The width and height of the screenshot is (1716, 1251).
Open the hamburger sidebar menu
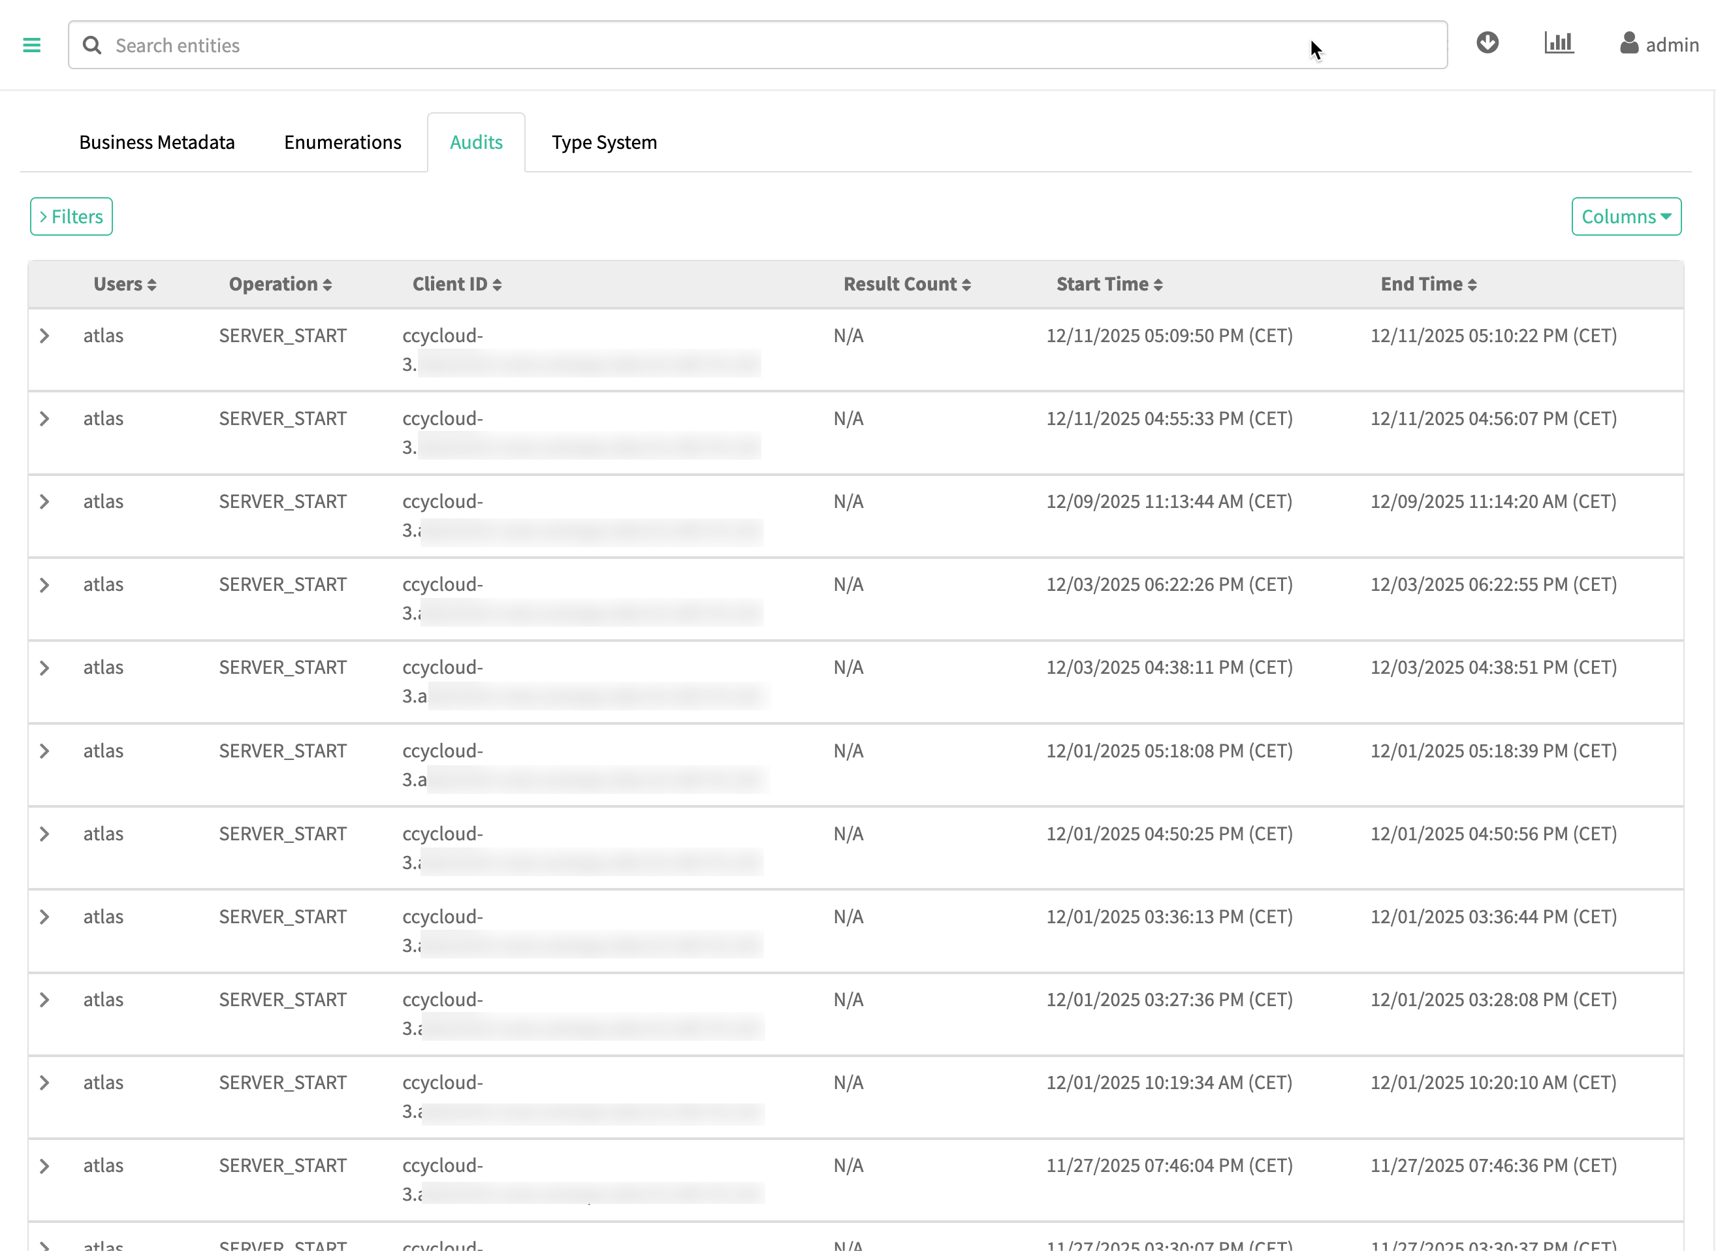[x=32, y=46]
